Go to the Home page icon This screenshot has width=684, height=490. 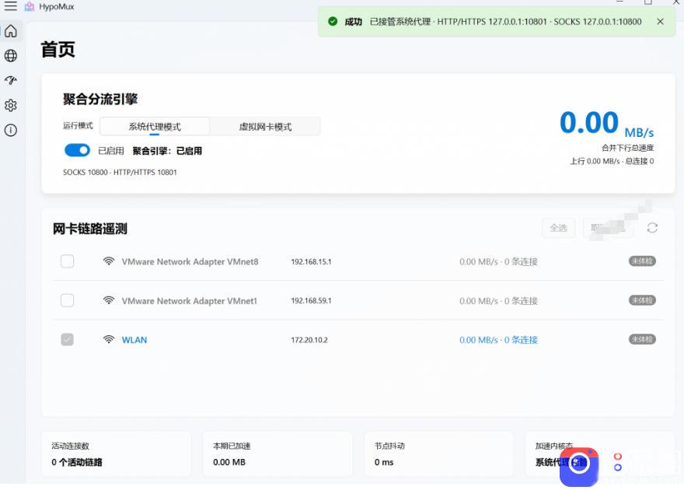(11, 31)
